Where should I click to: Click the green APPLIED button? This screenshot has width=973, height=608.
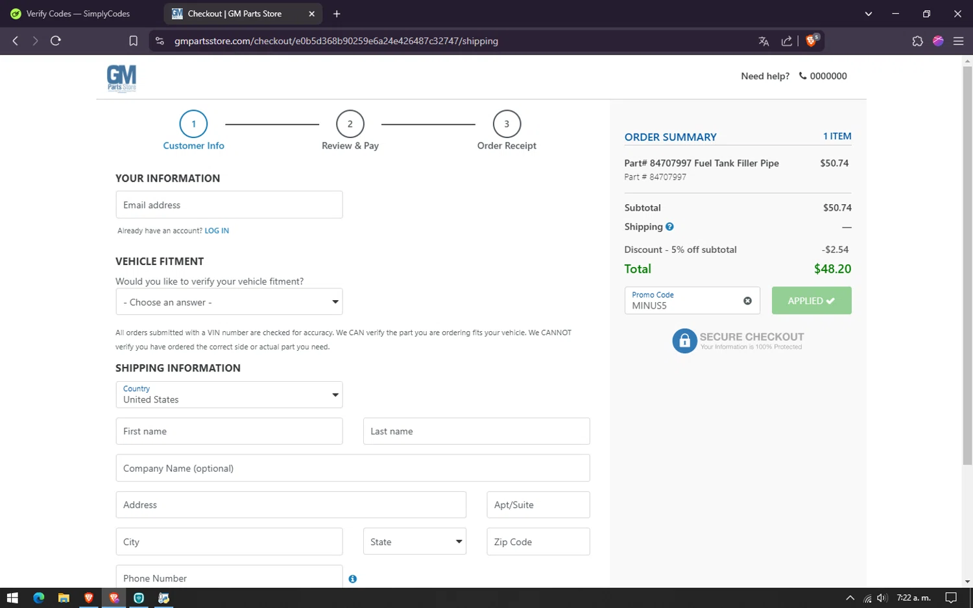click(811, 301)
